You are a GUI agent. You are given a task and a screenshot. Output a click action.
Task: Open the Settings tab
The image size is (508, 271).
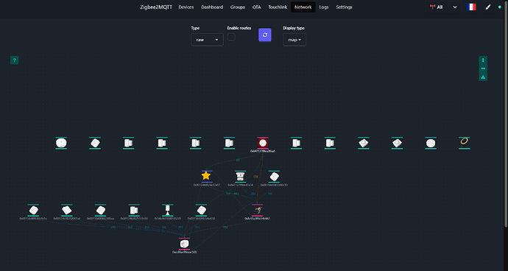click(344, 7)
